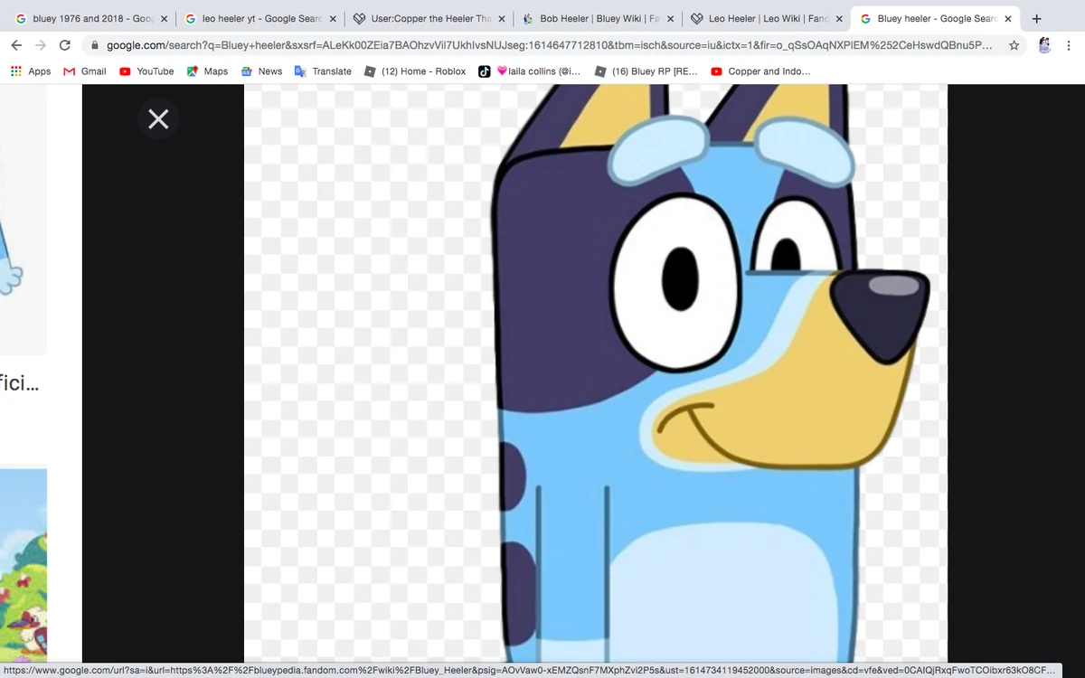Image resolution: width=1085 pixels, height=678 pixels.
Task: Open the News bookmark
Action: tap(261, 71)
